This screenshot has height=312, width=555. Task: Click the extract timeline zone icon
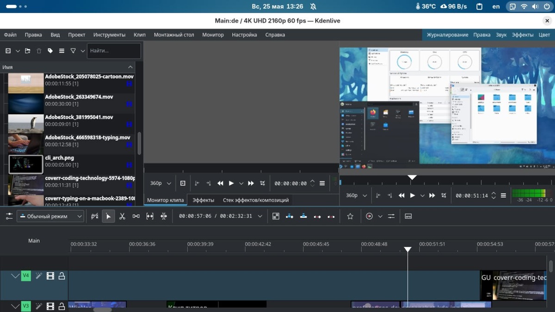point(317,216)
